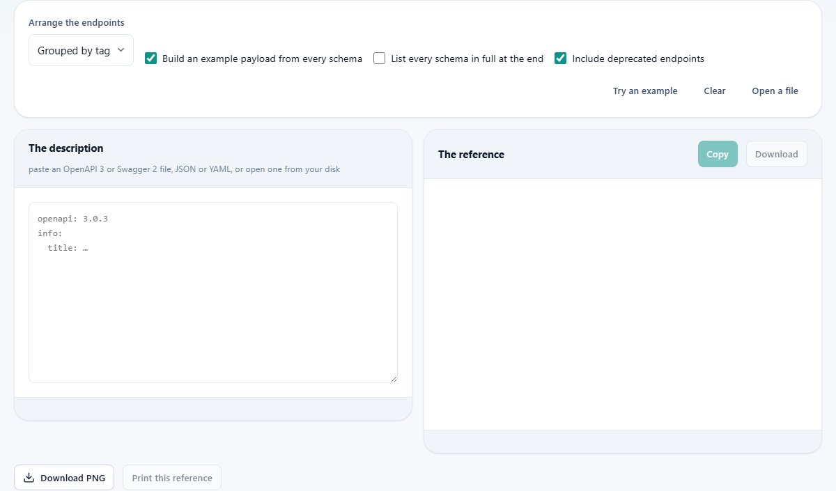Click The reference heading

pos(471,155)
